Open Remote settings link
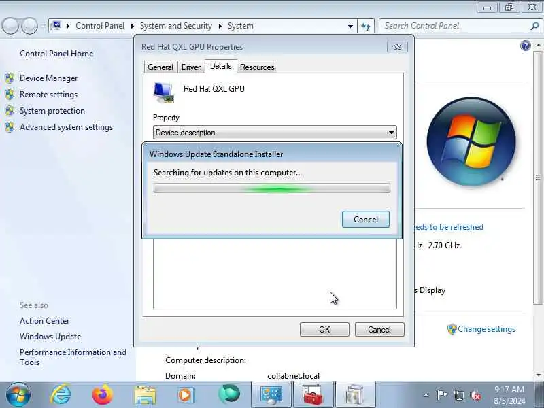The image size is (544, 408). 48,95
